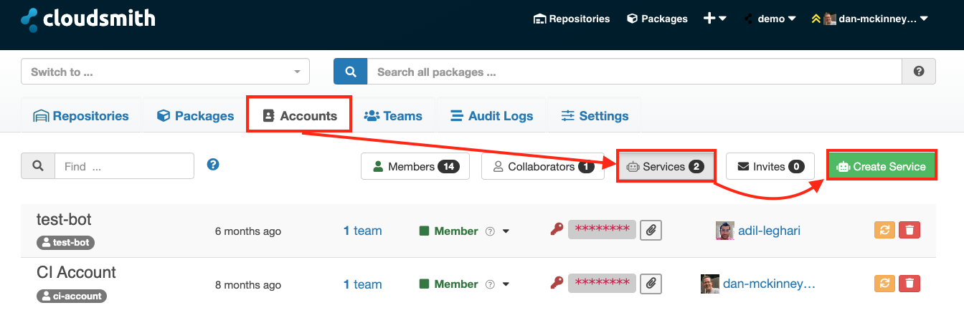Reveal the masked API key for test-bot
The width and height of the screenshot is (964, 328).
(x=602, y=229)
